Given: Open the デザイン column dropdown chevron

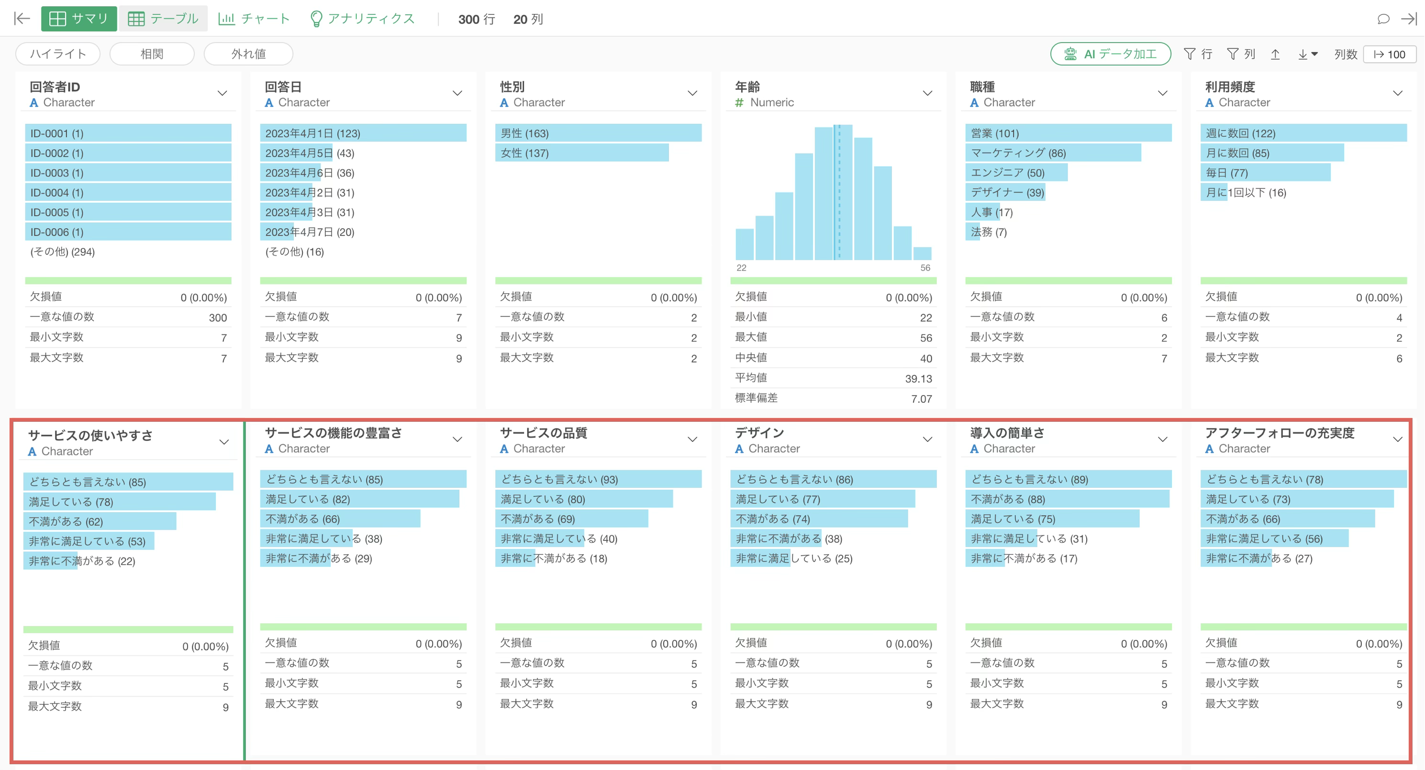Looking at the screenshot, I should coord(928,440).
